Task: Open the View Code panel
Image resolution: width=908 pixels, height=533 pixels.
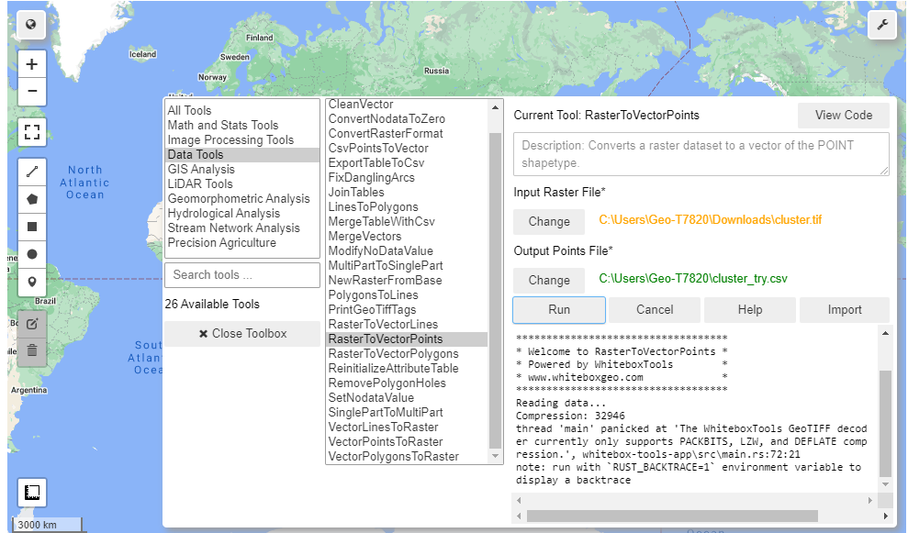Action: tap(842, 115)
